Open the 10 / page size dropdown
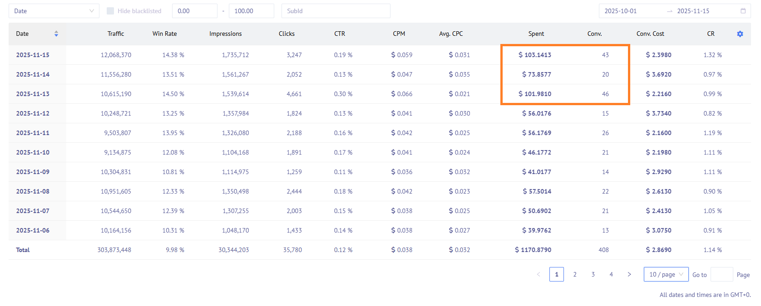The image size is (761, 306). click(666, 274)
